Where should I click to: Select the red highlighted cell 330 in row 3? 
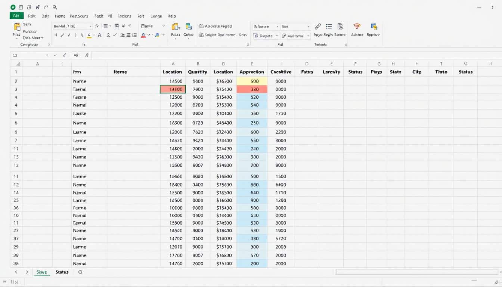coord(252,89)
